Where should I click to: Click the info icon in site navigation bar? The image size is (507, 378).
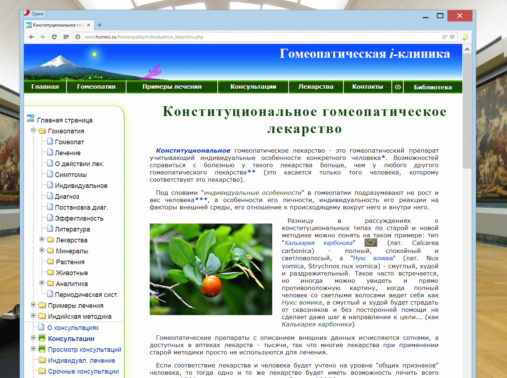click(x=398, y=87)
